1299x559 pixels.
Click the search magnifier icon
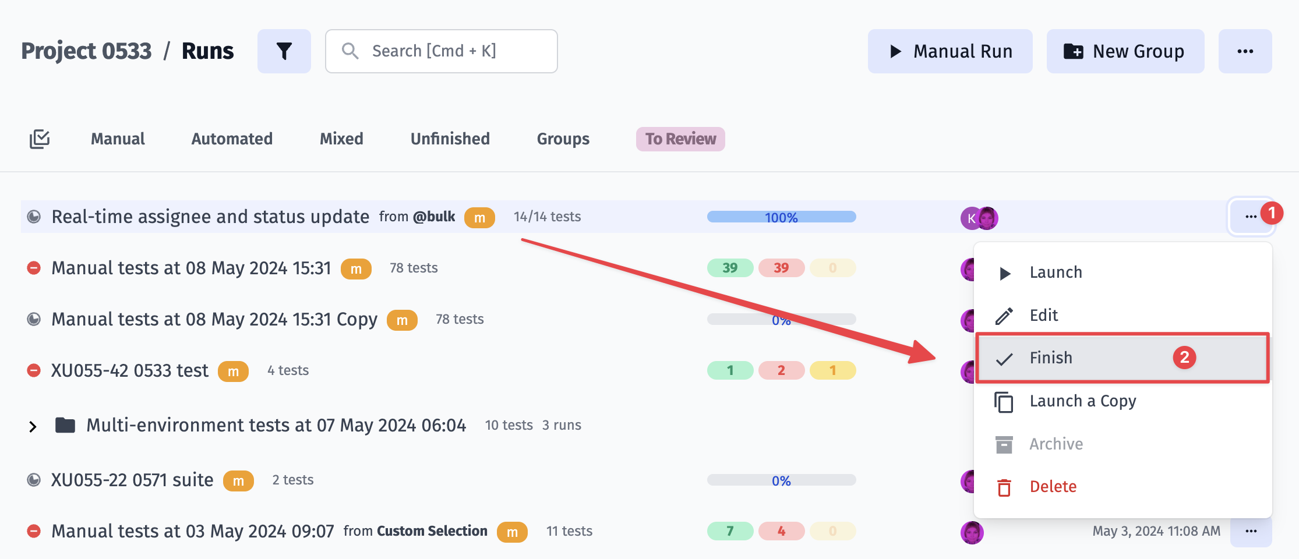[x=350, y=51]
